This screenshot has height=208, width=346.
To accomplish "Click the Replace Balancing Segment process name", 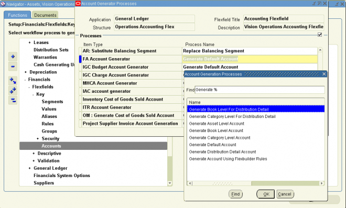I will click(x=250, y=51).
